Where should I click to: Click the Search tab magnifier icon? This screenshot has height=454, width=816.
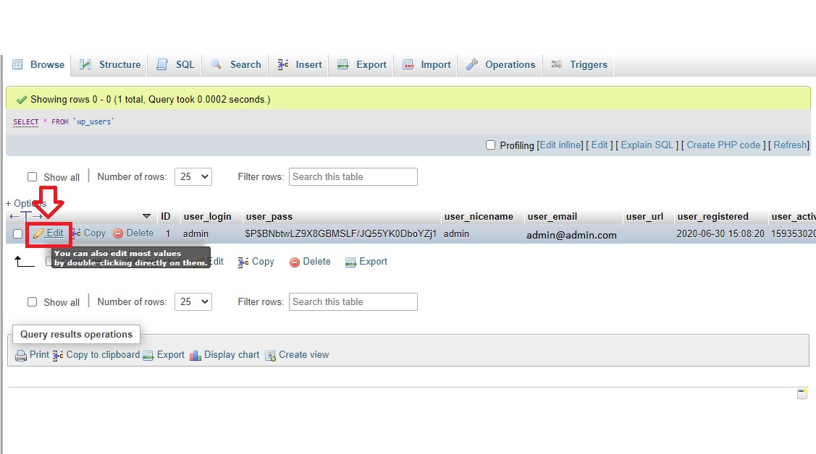pyautogui.click(x=216, y=64)
